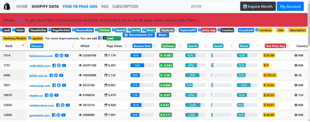
Task: Open My Account button
Action: tap(290, 6)
